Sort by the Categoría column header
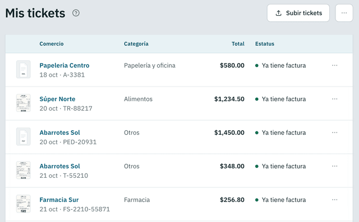 [136, 44]
